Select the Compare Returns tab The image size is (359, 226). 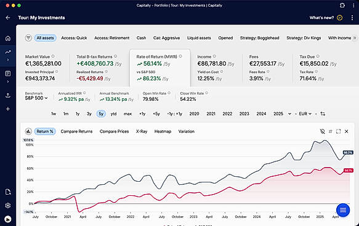[76, 131]
